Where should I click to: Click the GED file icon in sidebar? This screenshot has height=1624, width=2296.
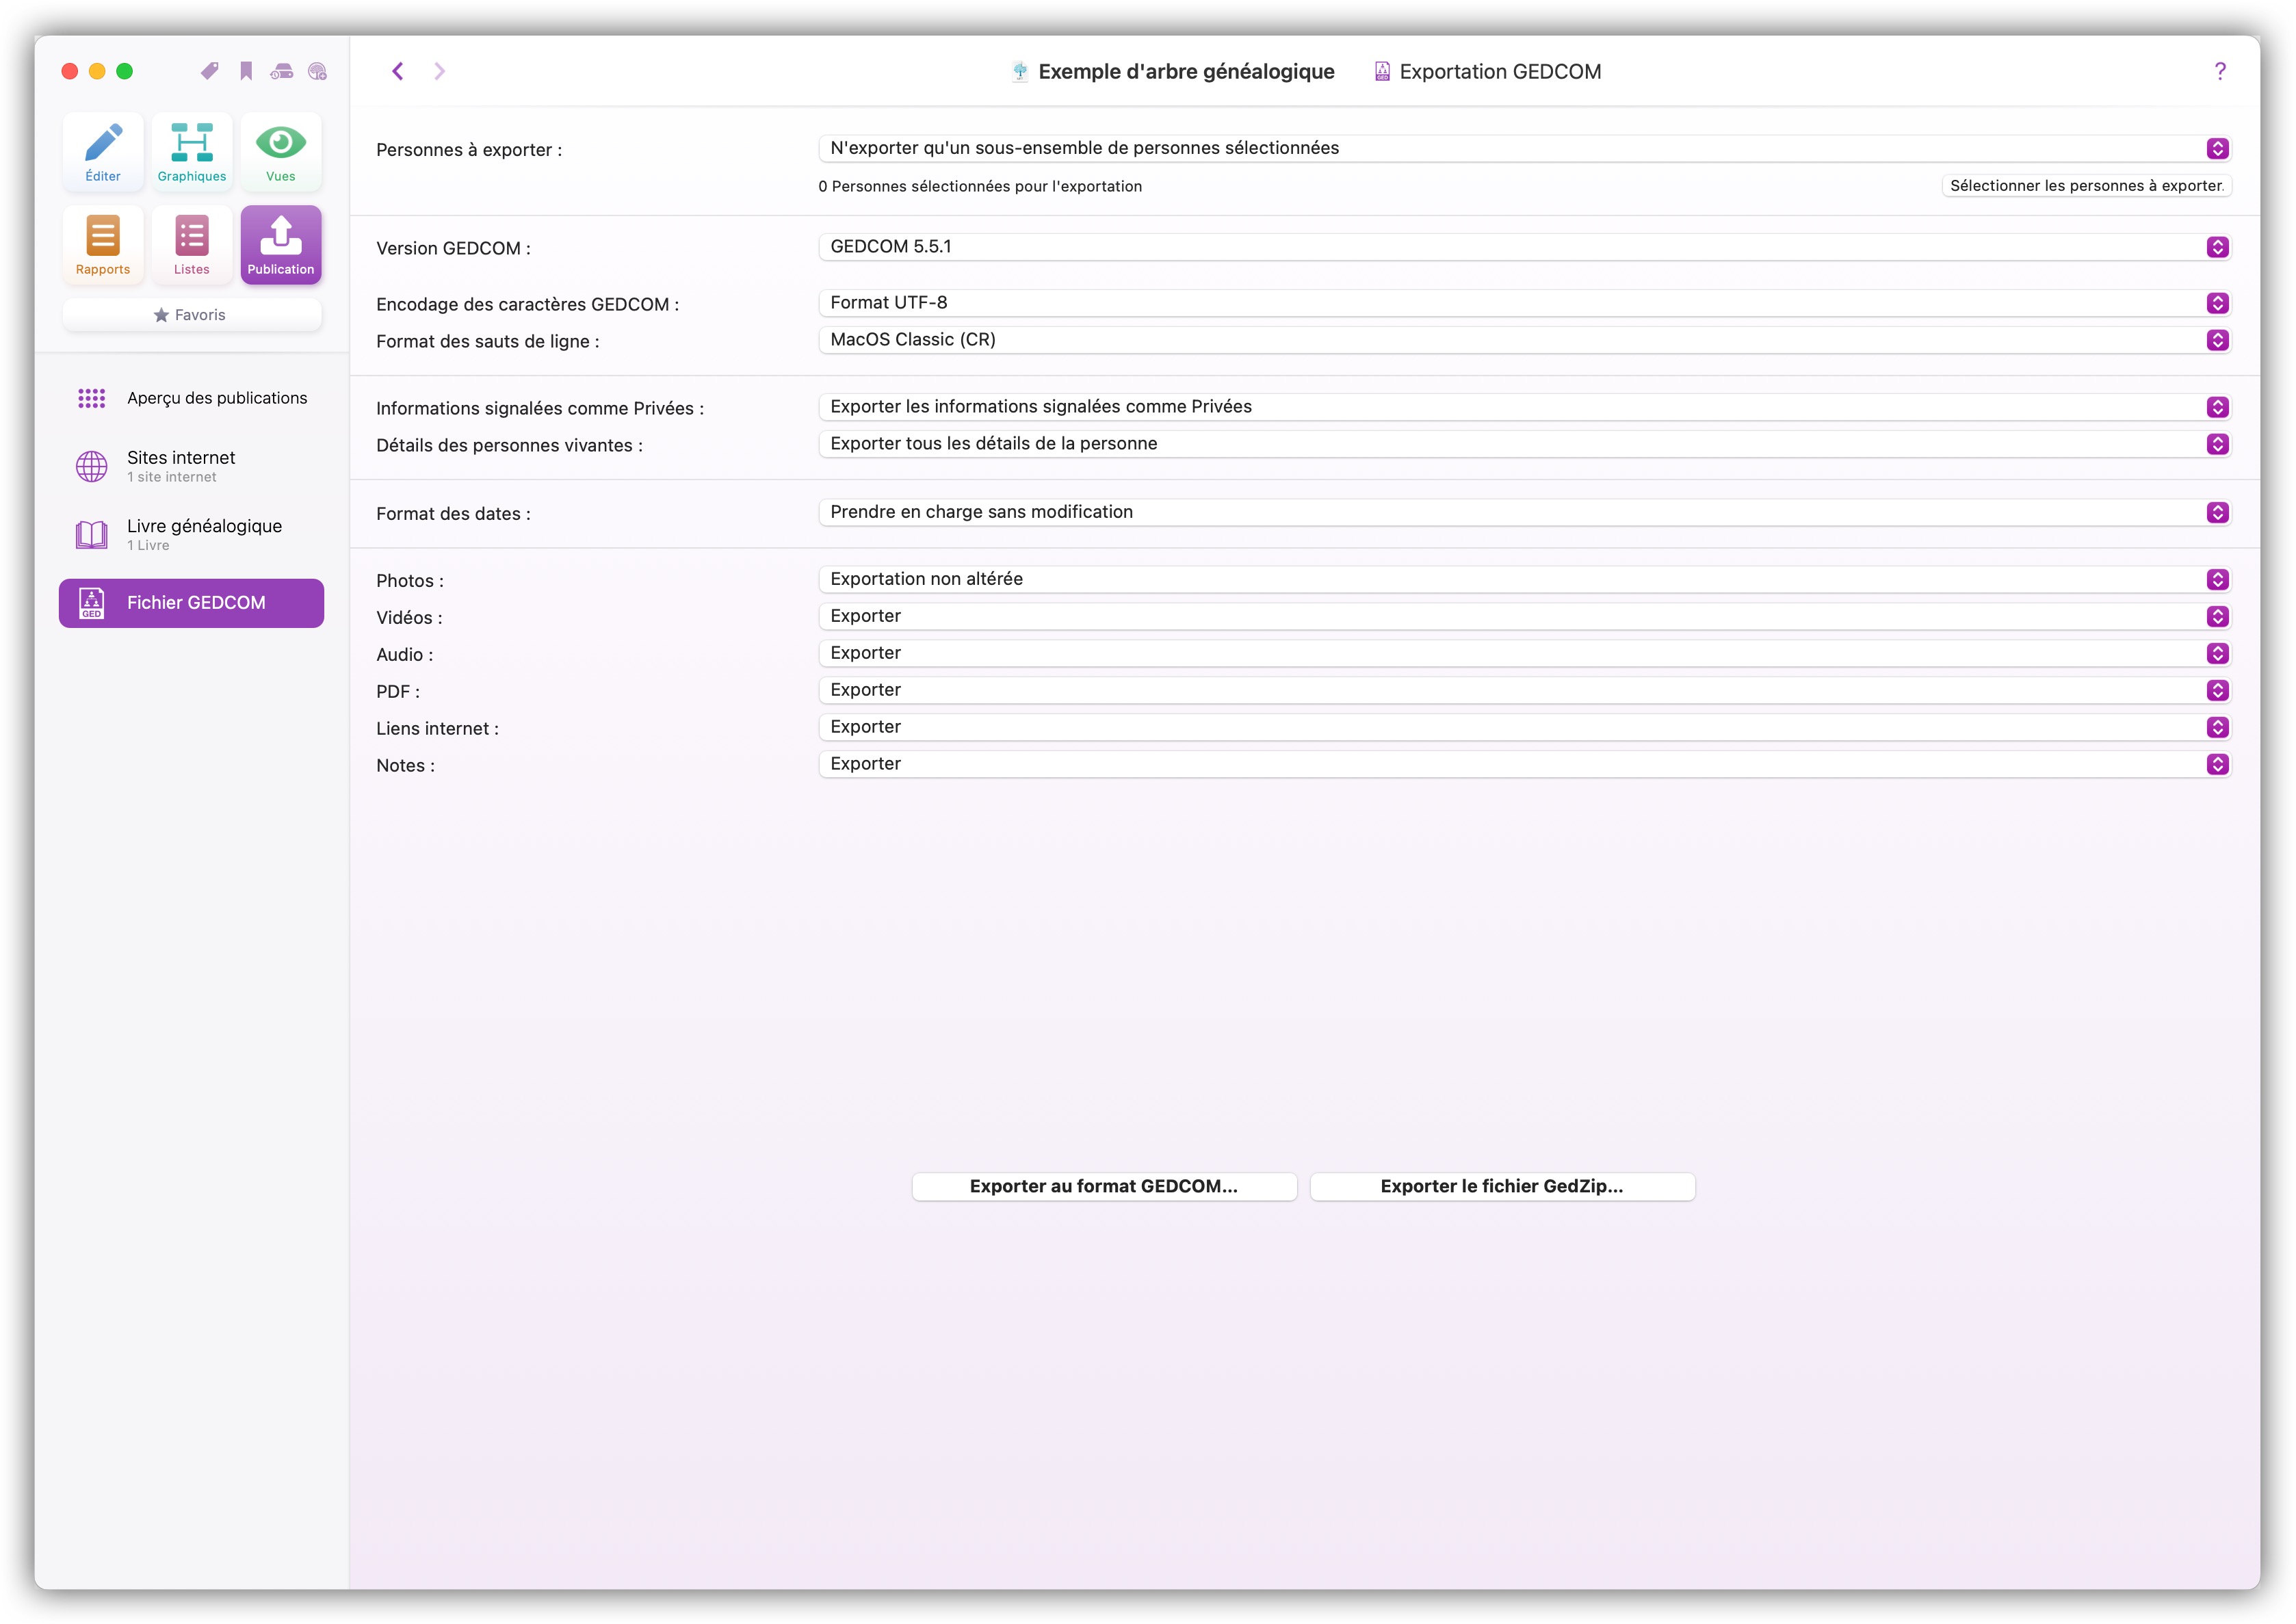(x=92, y=603)
